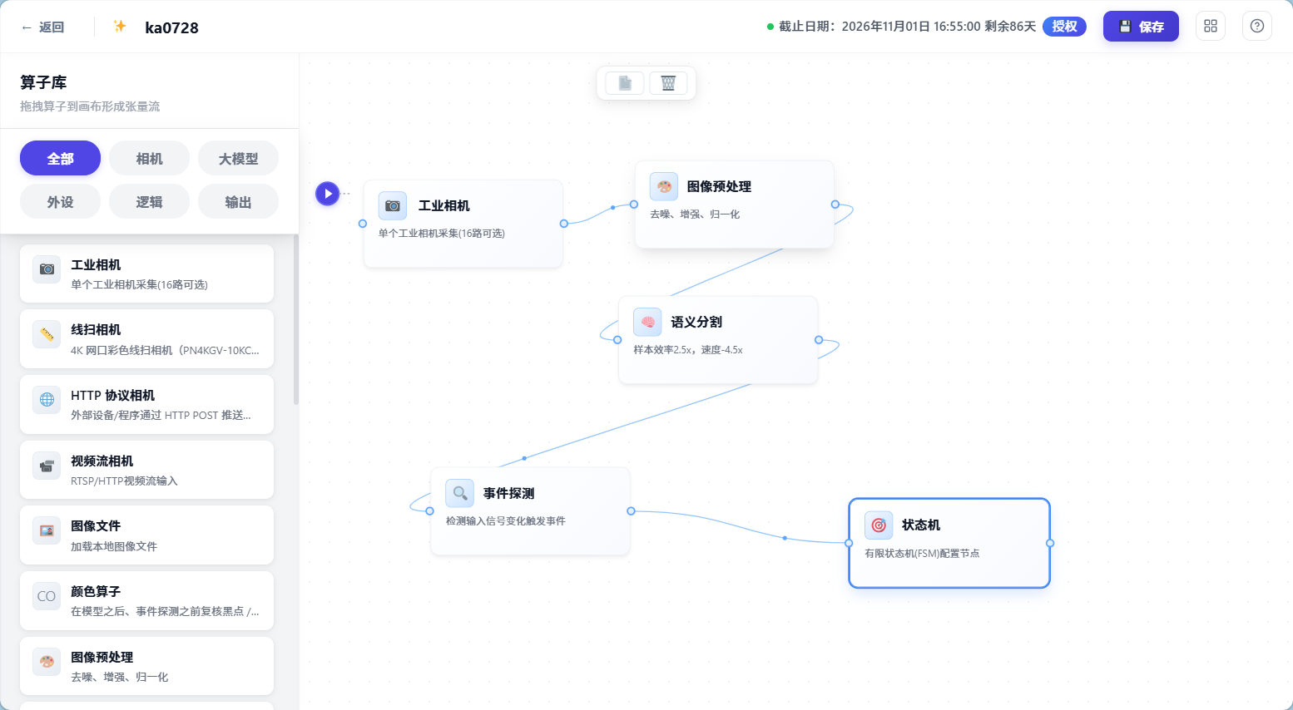Click the copy document icon in canvas toolbar

tap(625, 83)
